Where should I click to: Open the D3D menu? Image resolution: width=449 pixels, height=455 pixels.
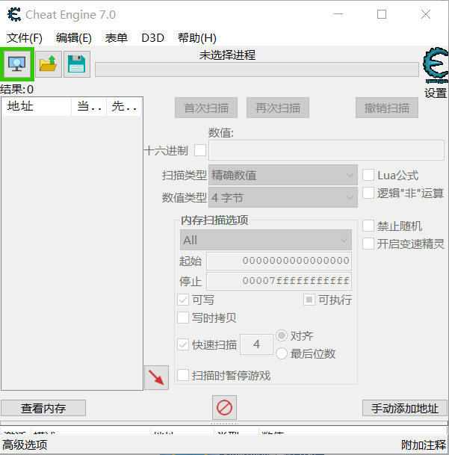152,37
